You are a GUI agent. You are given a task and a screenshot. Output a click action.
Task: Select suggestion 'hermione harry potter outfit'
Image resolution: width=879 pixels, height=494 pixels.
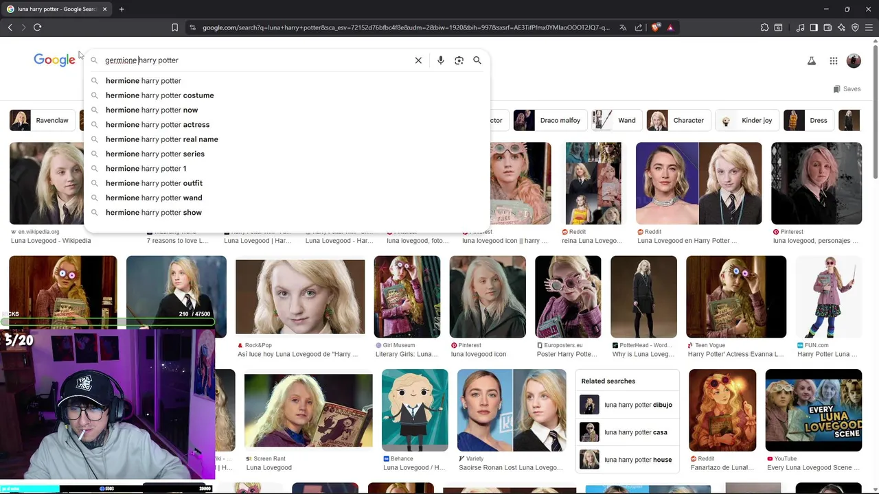coord(287,183)
